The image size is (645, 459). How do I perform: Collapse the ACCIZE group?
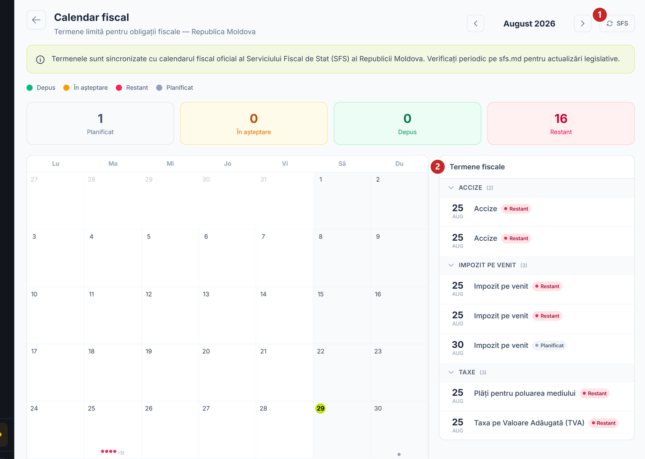(451, 188)
